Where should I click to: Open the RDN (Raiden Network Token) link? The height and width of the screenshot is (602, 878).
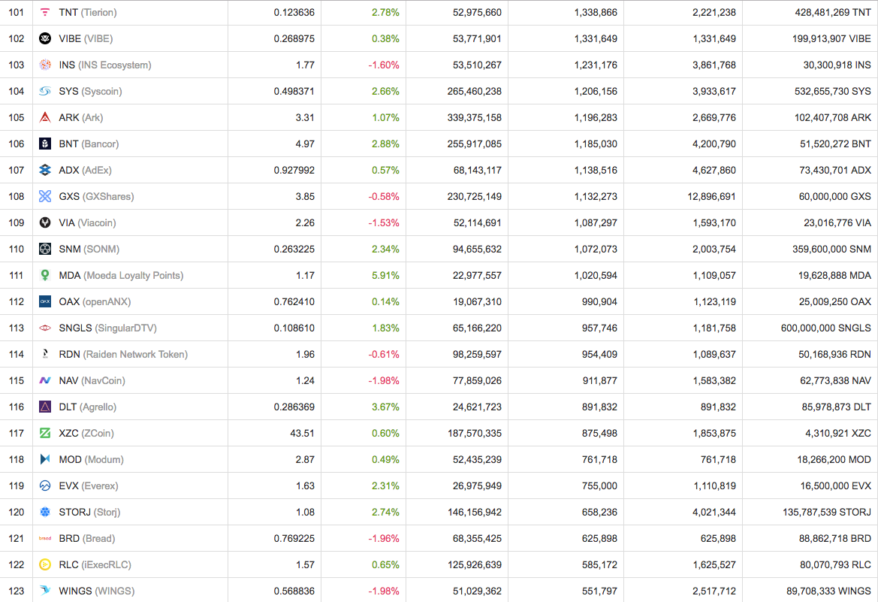point(123,354)
